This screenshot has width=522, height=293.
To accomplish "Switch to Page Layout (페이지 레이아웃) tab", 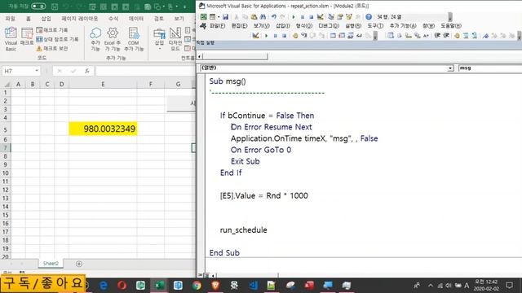I will 80,19.
